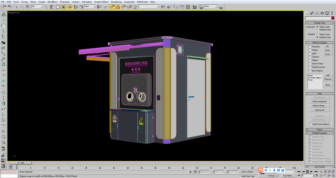The image size is (336, 178).
Task: Select Shaded Object Color radio button
Action: click(x=318, y=34)
